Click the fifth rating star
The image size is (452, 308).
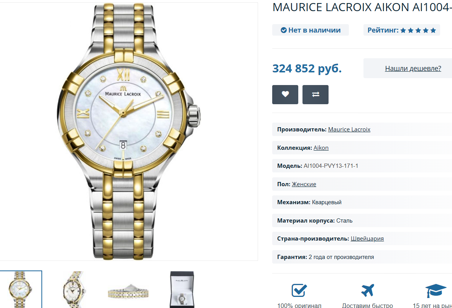click(433, 31)
